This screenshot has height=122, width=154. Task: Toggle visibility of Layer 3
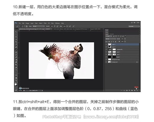[x=106, y=52]
